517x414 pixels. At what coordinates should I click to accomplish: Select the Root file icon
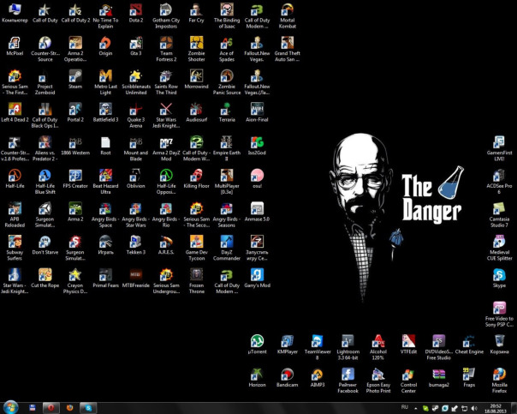(x=105, y=146)
